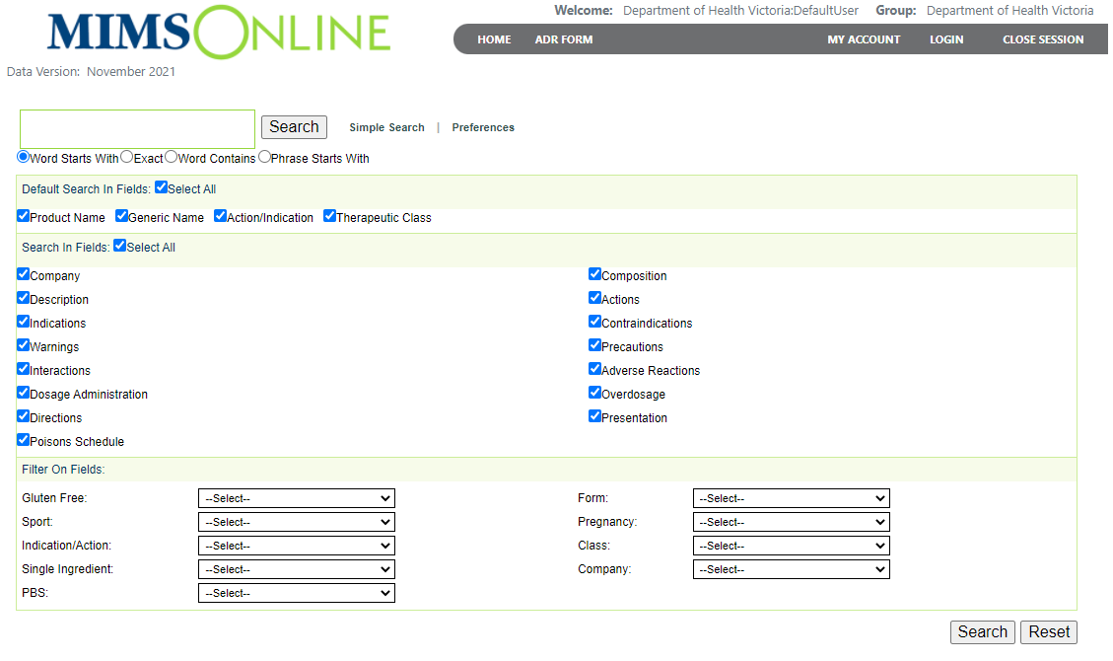Open the MY ACCOUNT menu
Image resolution: width=1113 pixels, height=661 pixels.
coord(864,39)
